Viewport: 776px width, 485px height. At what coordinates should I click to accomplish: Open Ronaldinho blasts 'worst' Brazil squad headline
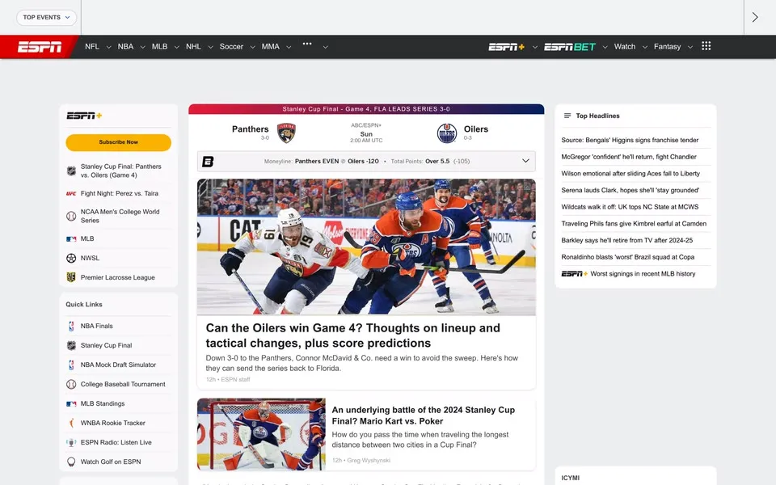[x=627, y=257]
